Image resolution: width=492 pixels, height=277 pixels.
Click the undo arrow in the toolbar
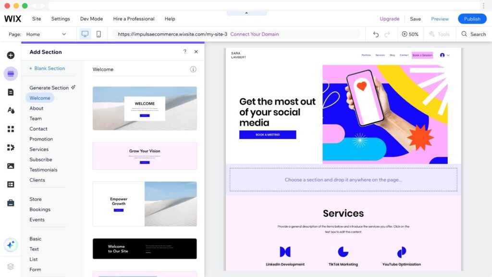375,34
